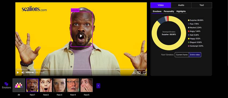Screen dimensions: 228x98
Task: Open the Video tab
Action: (161, 5)
